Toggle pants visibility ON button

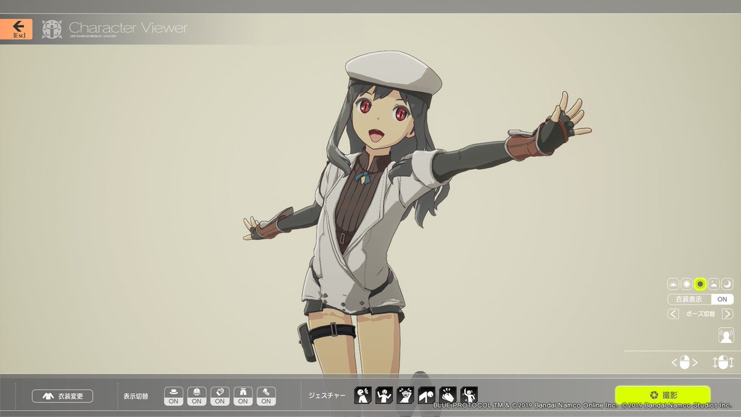point(243,396)
